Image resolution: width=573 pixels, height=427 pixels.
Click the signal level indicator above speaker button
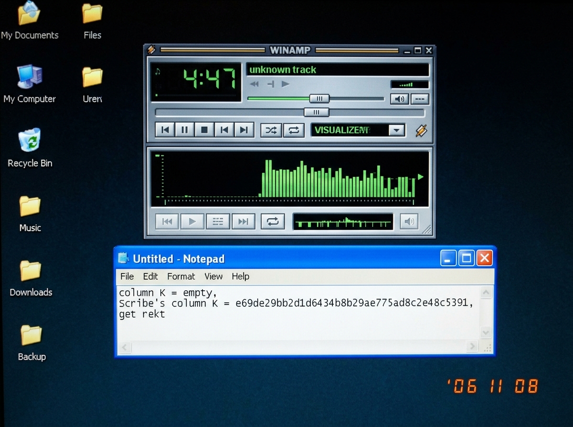[x=410, y=85]
